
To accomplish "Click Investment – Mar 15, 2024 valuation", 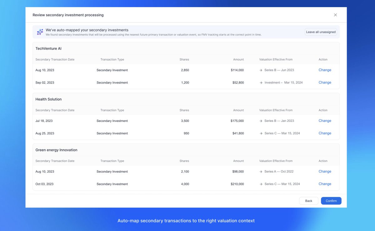I will pyautogui.click(x=283, y=83).
